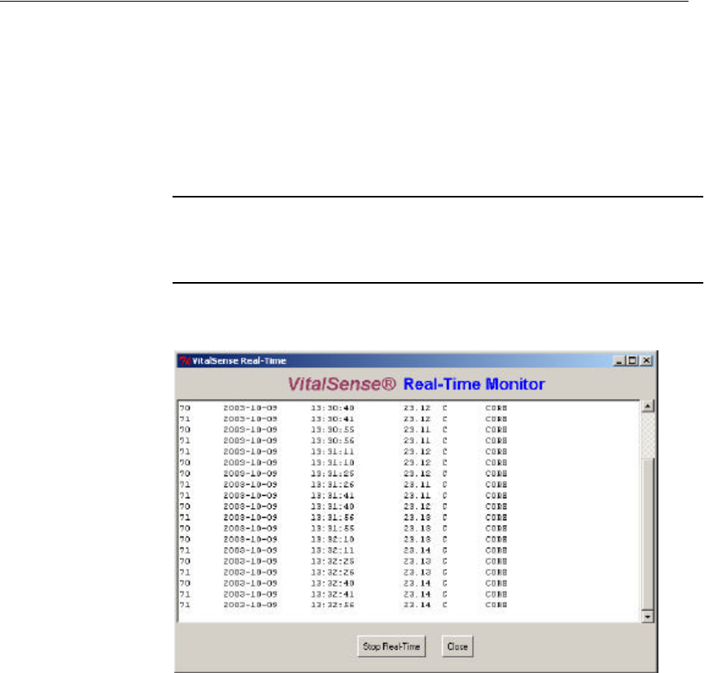The width and height of the screenshot is (704, 673).
Task: Select the time value 13:32:26
Action: pyautogui.click(x=332, y=572)
